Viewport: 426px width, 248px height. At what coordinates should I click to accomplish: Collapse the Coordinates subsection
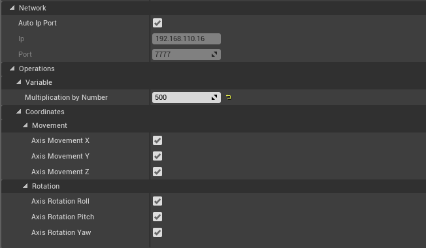(x=18, y=112)
